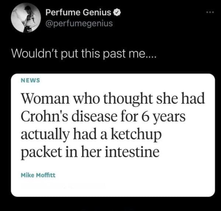Click headline line "Woman who thought she had"
Image resolution: width=221 pixels, height=211 pixels.
point(113,98)
